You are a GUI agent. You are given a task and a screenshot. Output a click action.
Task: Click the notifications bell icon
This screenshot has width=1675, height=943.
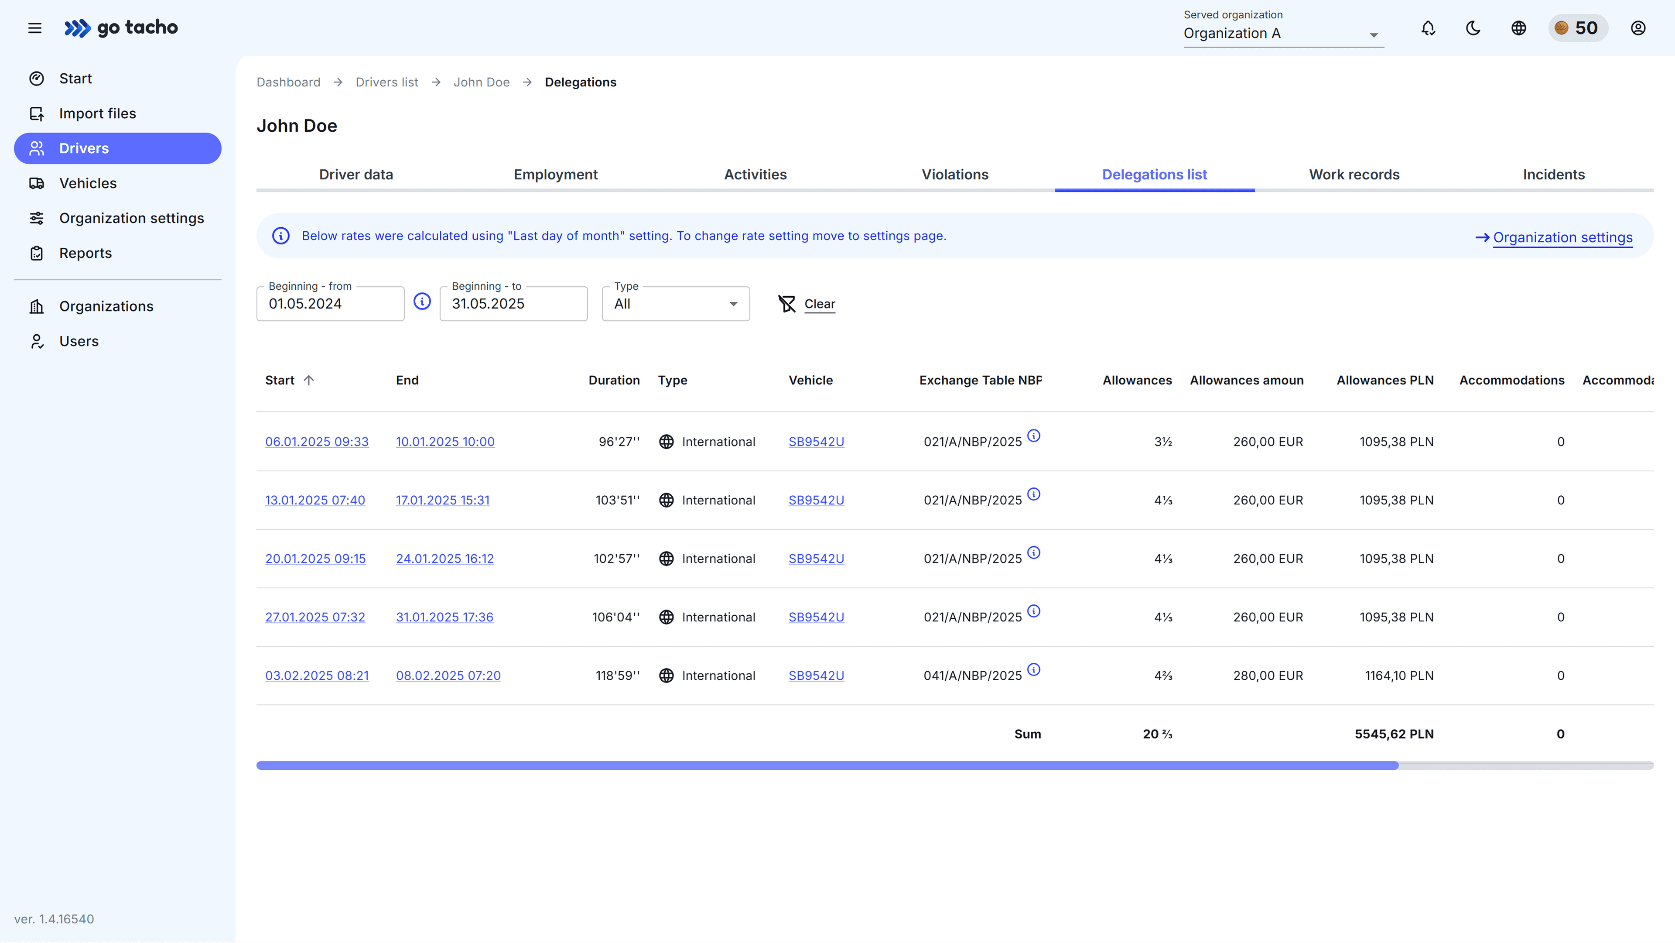coord(1428,28)
